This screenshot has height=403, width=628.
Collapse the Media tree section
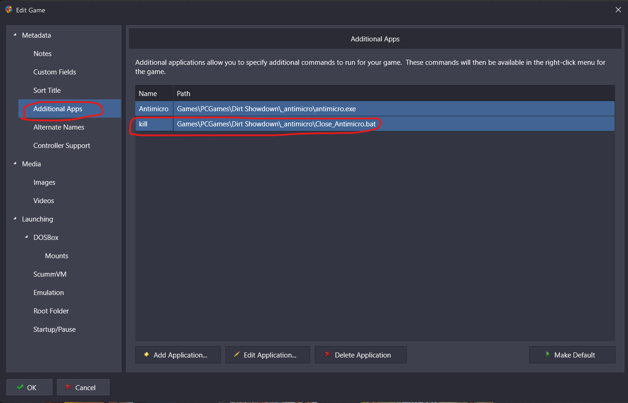15,164
